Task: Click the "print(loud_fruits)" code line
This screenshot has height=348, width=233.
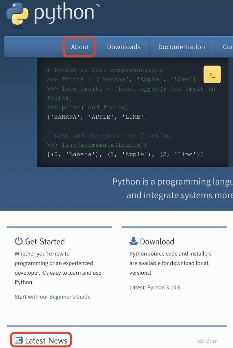Action: (88, 108)
